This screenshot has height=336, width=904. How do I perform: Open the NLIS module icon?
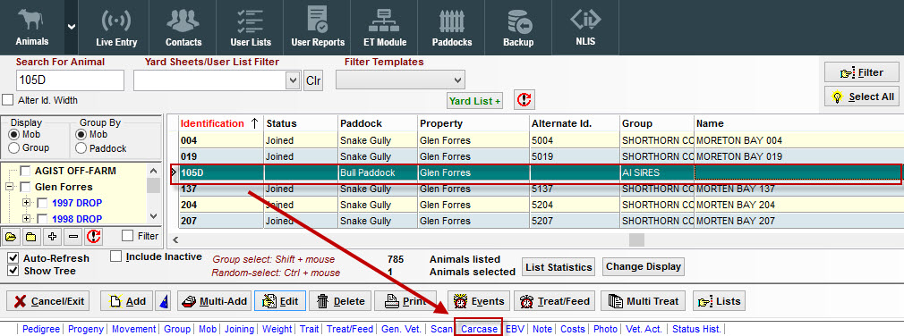tap(585, 21)
